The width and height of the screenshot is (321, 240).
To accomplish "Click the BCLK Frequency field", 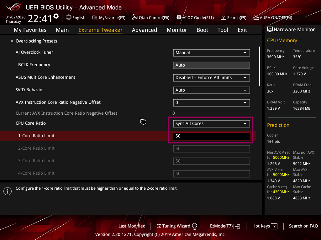I will point(212,65).
